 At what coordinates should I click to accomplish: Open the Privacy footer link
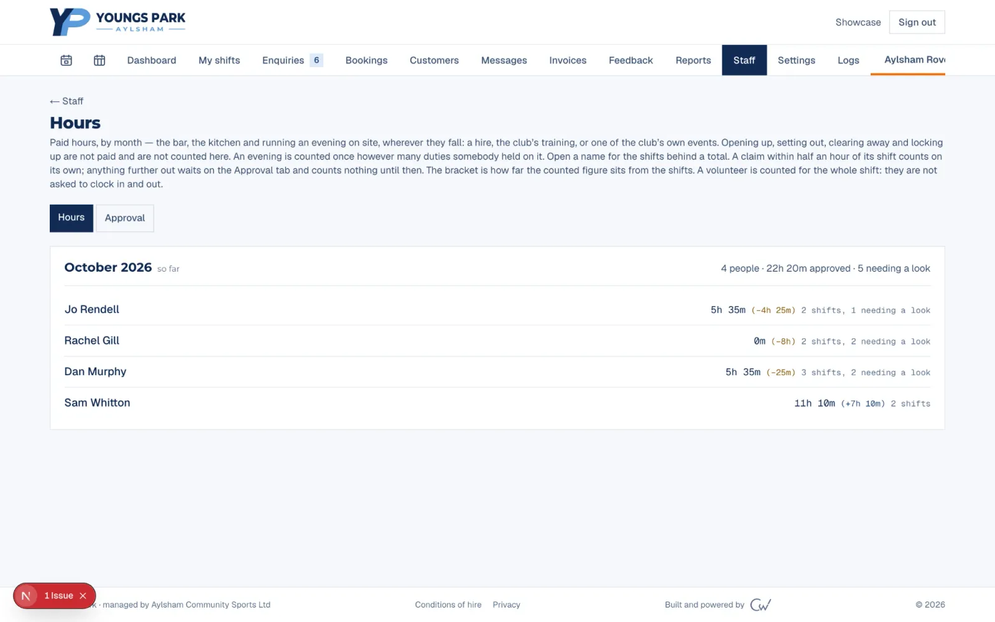click(506, 605)
